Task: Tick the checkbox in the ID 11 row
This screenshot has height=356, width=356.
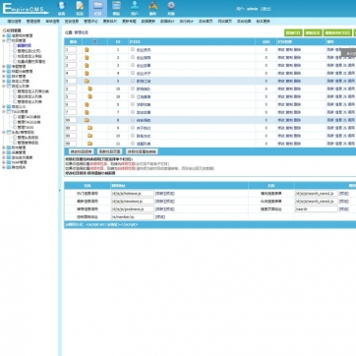Action: coord(133,144)
